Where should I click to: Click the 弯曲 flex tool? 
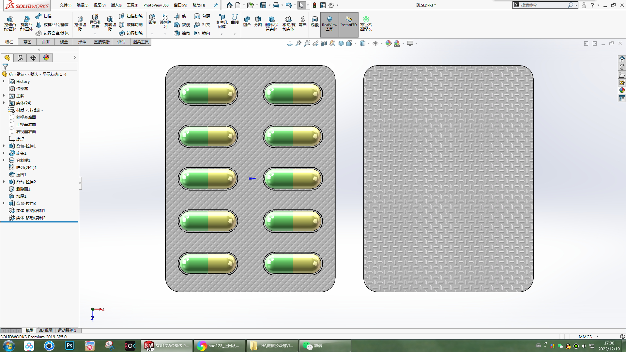pos(303,22)
